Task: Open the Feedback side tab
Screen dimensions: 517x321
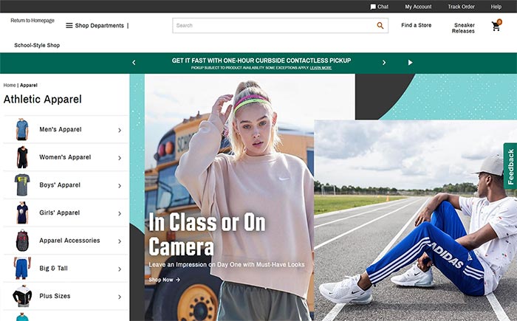Action: coord(510,166)
